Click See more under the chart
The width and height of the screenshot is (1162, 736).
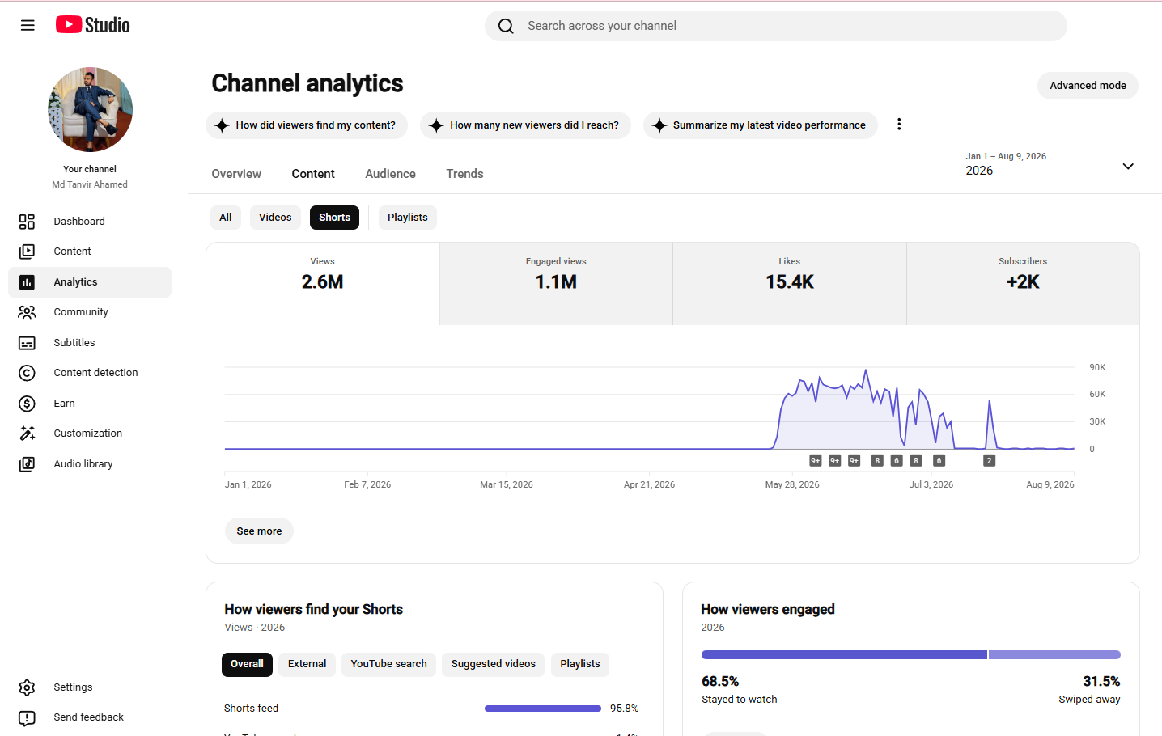259,531
